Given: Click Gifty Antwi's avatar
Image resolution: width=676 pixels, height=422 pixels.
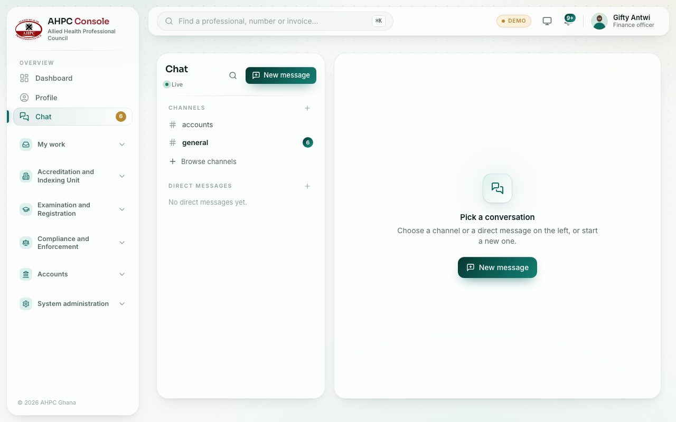Looking at the screenshot, I should [599, 21].
